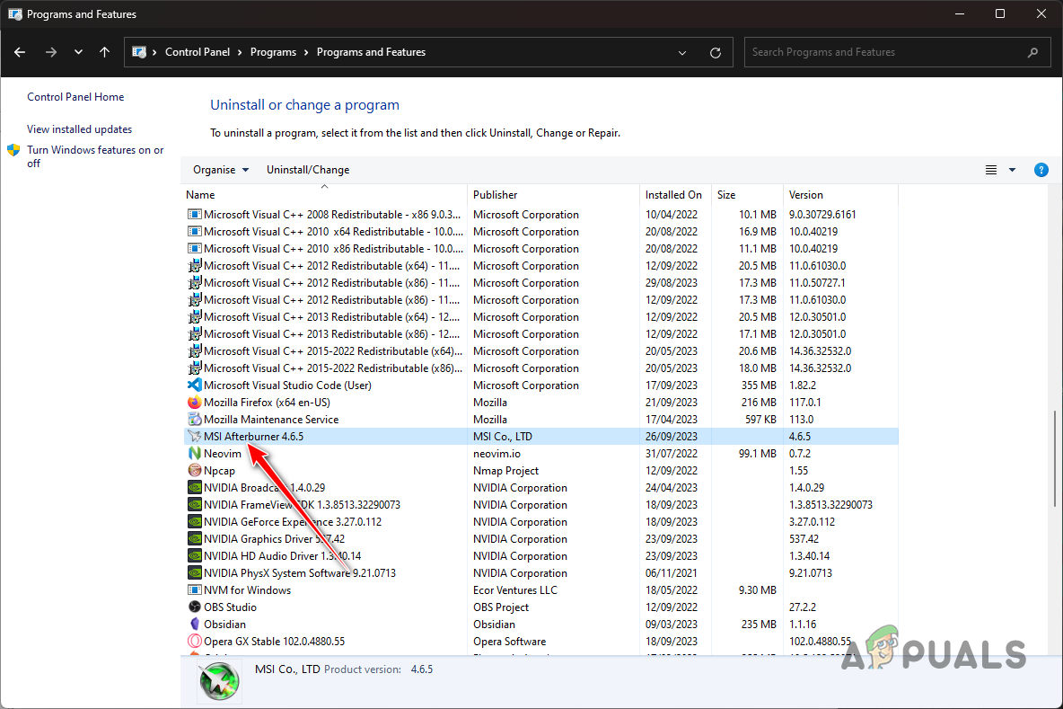Screen dimensions: 1063x709
Task: Click the Help question mark icon
Action: [x=1041, y=169]
